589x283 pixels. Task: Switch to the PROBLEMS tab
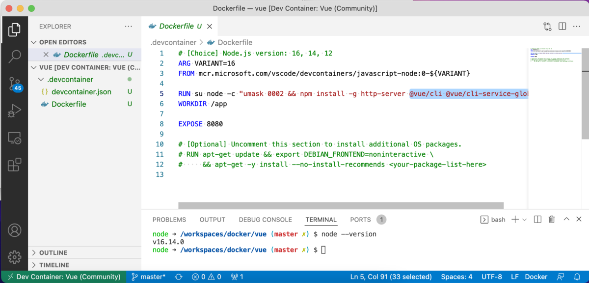pos(169,220)
